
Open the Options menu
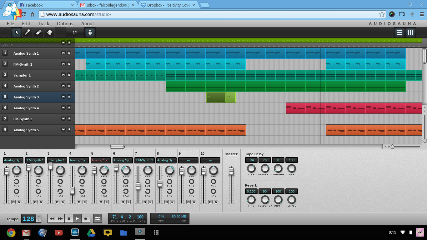point(65,23)
